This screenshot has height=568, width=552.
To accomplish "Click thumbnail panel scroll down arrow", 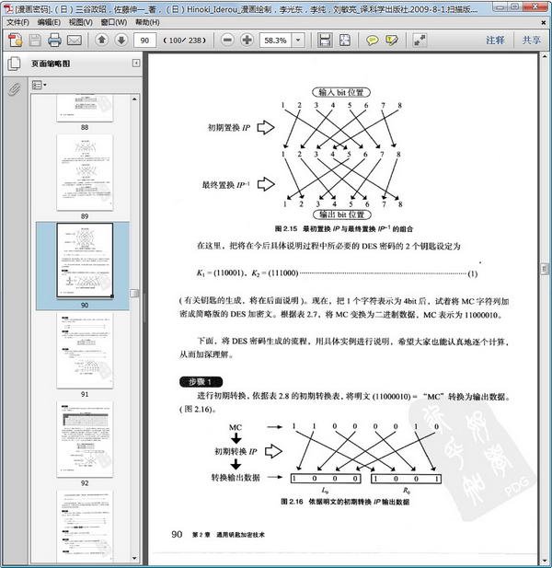I will (134, 558).
